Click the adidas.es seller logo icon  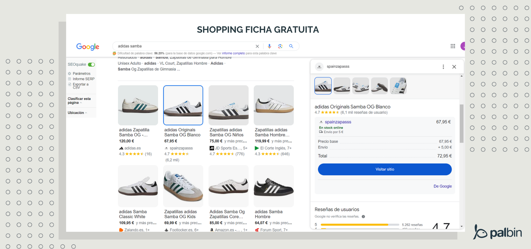[x=121, y=148]
